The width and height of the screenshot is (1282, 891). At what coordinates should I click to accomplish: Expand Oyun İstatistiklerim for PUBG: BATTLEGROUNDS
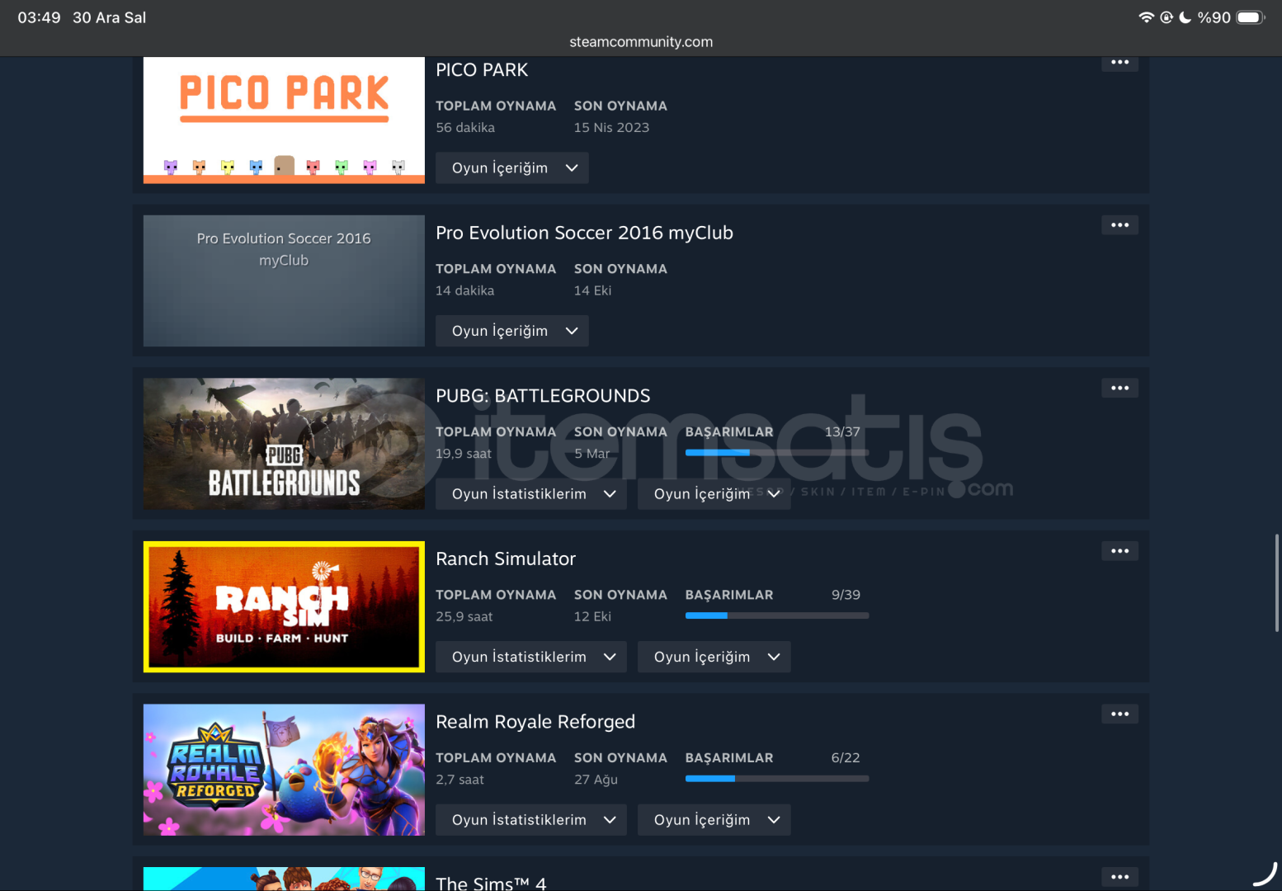[531, 493]
